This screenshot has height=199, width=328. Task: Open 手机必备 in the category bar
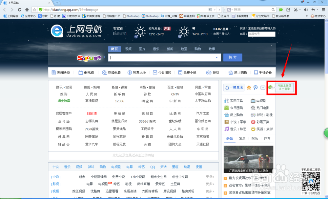263,73
